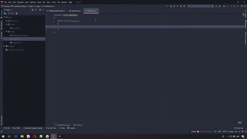Click the Scripts breadcrumb in navigation bar
This screenshot has height=139, width=247.
[x=37, y=6]
